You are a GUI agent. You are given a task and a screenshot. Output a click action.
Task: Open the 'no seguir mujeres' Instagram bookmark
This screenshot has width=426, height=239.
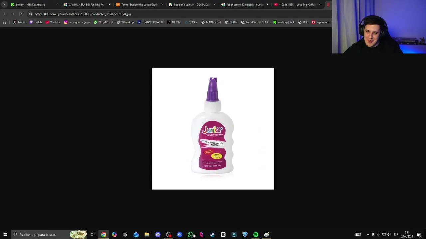coord(77,22)
